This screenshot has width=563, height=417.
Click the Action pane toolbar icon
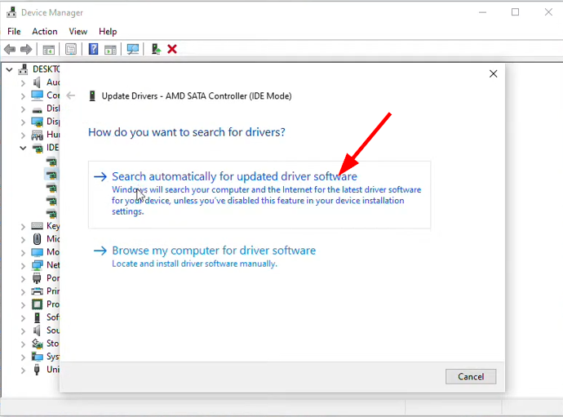111,49
